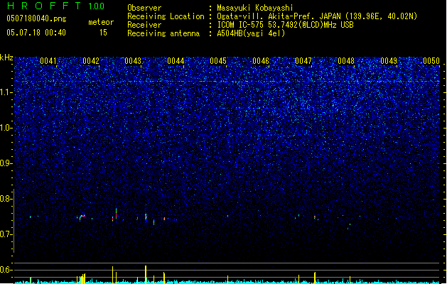Image resolution: width=447 pixels, height=284 pixels.
Task: Click the red meteor echo near 0047
Action: click(315, 217)
